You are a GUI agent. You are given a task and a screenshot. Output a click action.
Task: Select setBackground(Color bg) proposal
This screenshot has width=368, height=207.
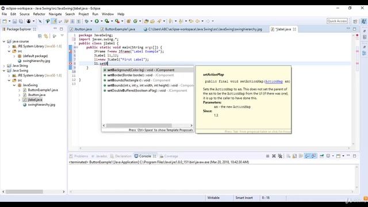(148, 70)
